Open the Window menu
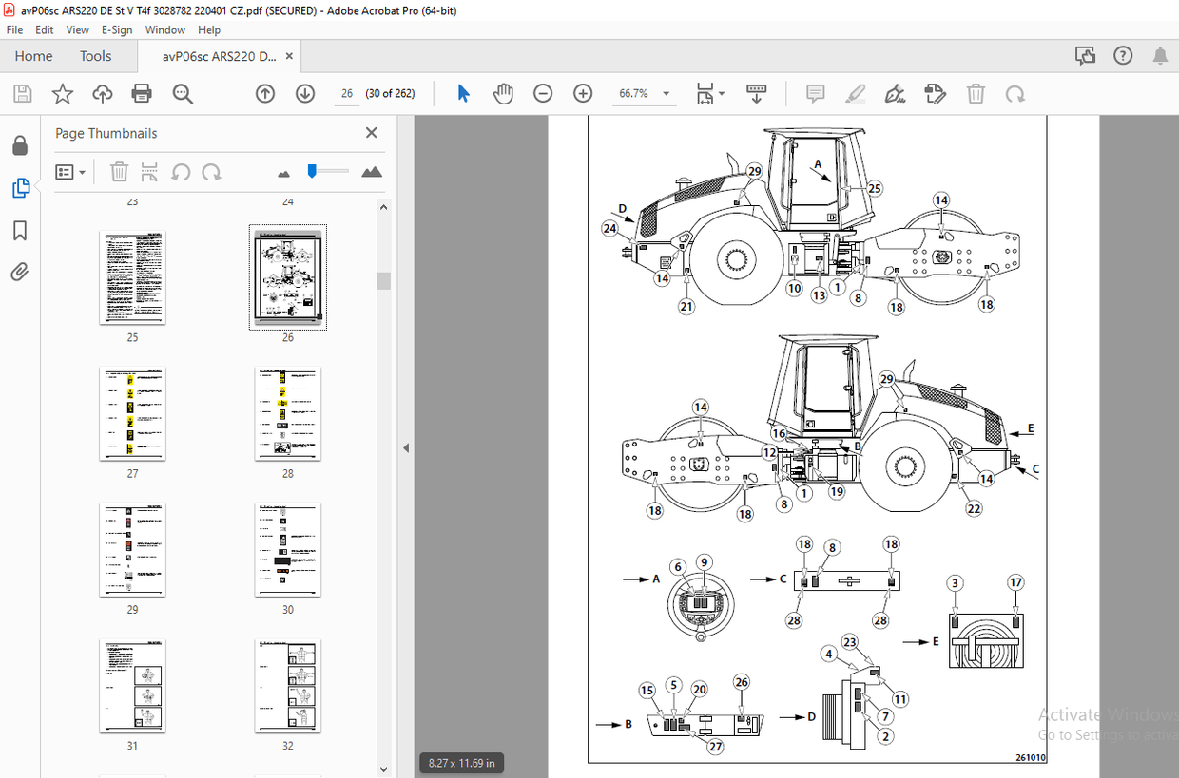 click(164, 29)
